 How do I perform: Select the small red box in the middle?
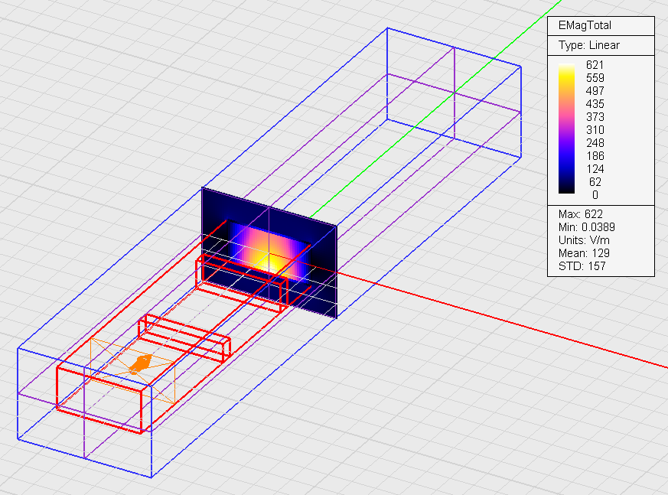(x=184, y=338)
